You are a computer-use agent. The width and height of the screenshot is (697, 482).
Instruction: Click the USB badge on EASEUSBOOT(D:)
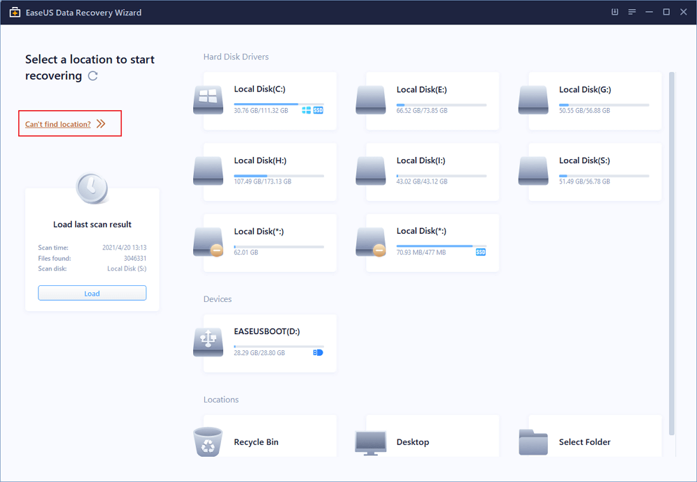318,352
